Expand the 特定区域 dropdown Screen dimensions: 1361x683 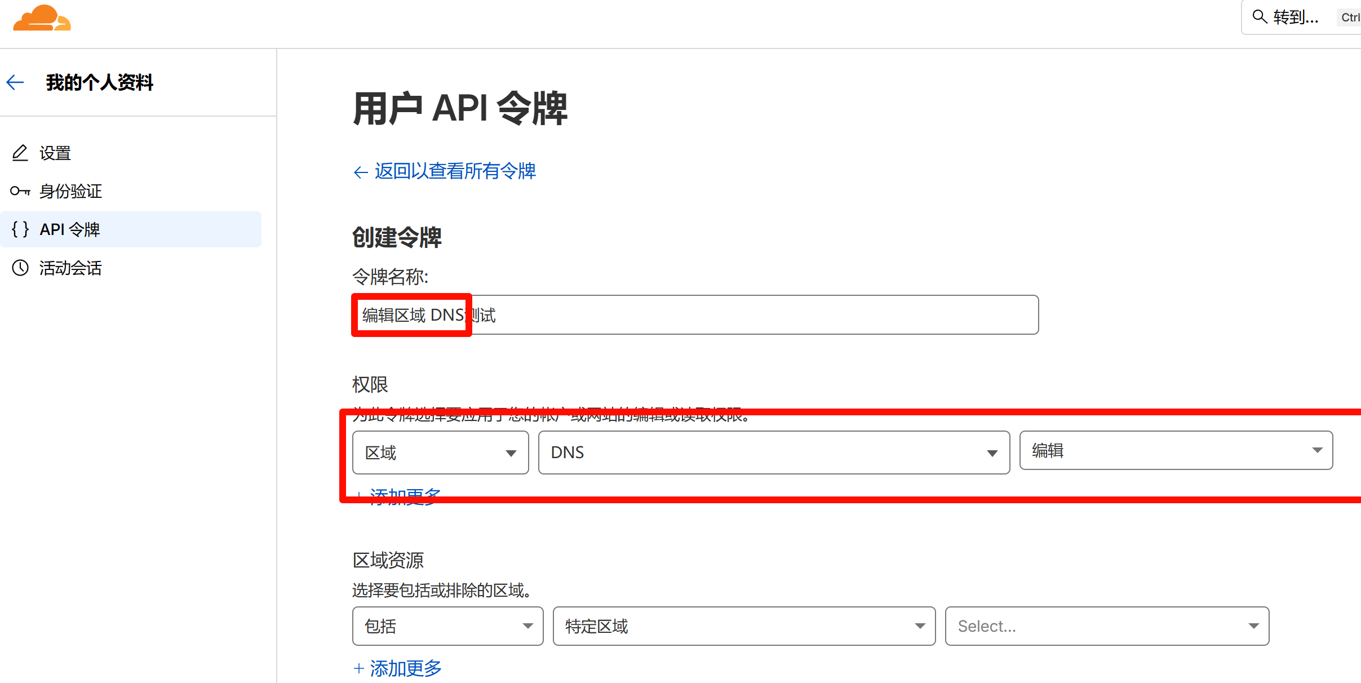(x=744, y=626)
